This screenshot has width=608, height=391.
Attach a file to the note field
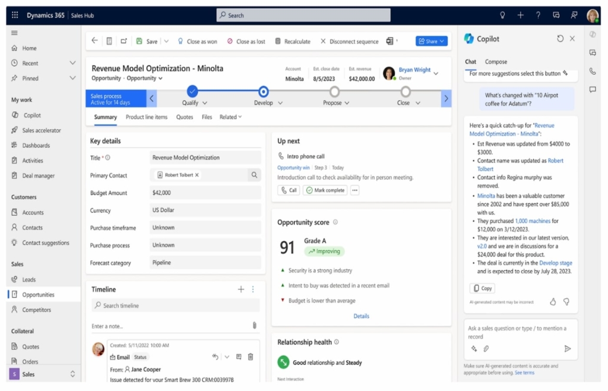coord(255,324)
